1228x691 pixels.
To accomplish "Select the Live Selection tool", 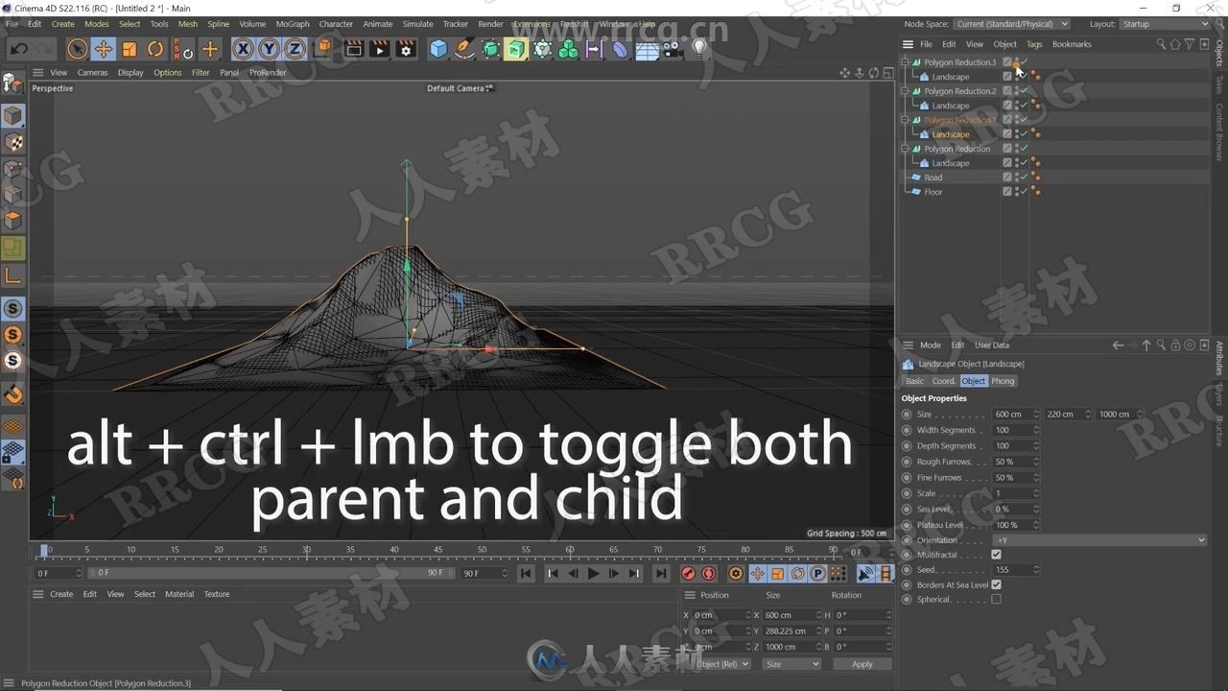I will 78,49.
